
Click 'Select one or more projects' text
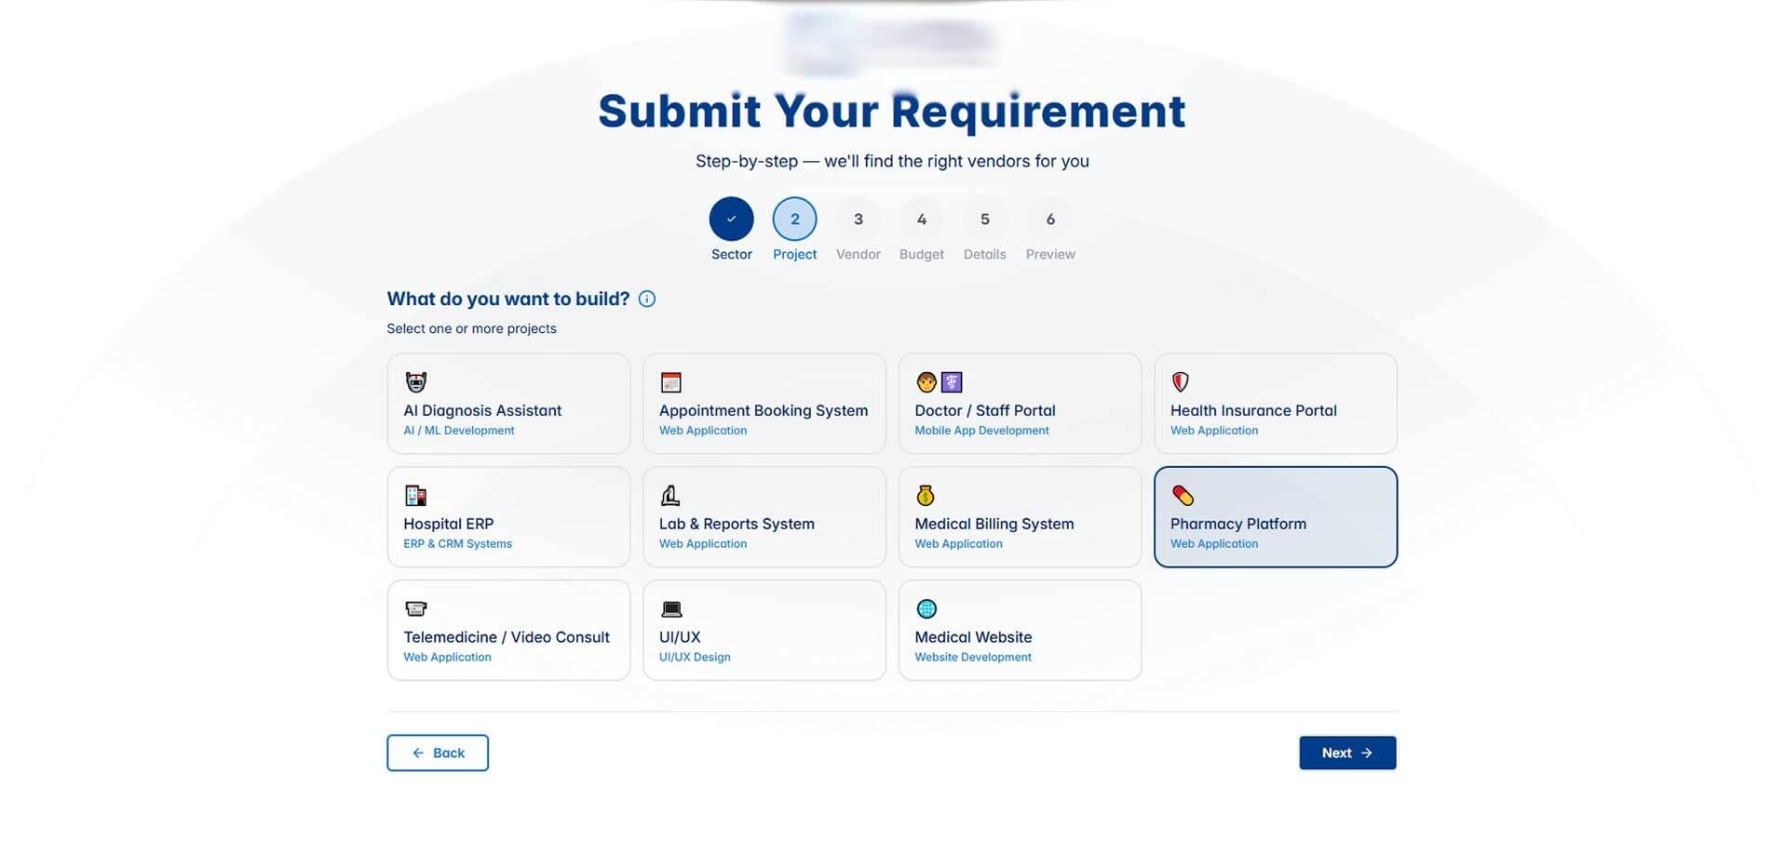coord(471,328)
